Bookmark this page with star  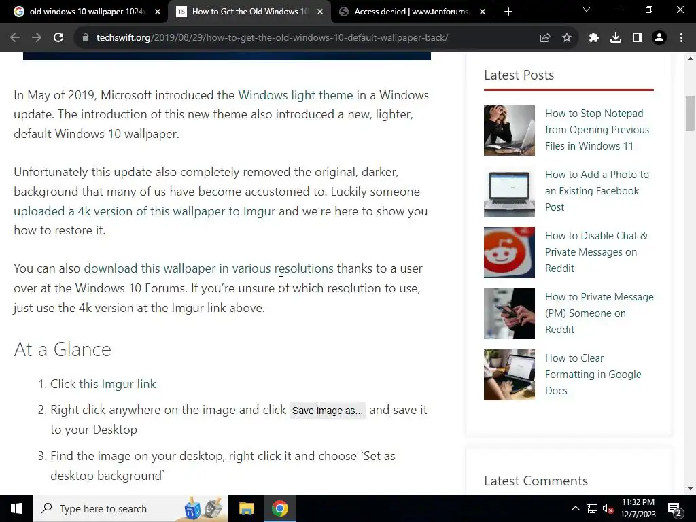point(567,38)
